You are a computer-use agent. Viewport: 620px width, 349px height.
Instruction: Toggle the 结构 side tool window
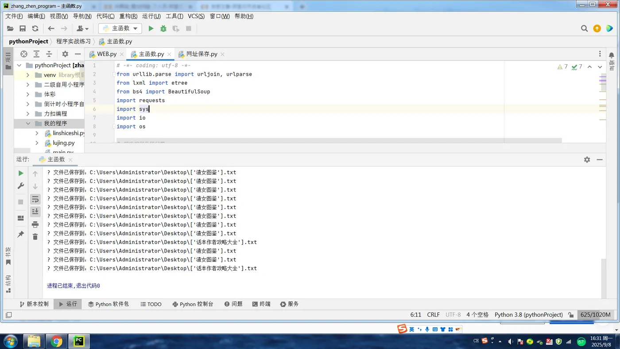[8, 284]
